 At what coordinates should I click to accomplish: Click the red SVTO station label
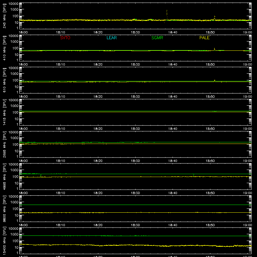click(x=65, y=38)
